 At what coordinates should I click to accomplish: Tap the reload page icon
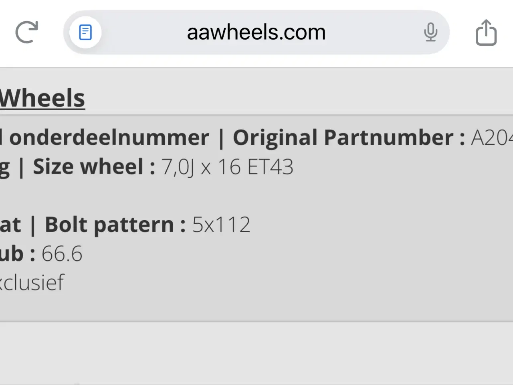[26, 32]
